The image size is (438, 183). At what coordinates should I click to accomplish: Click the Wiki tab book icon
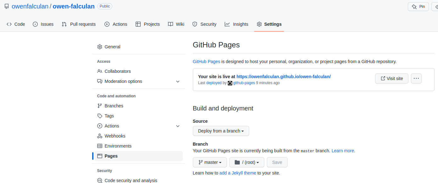click(171, 24)
